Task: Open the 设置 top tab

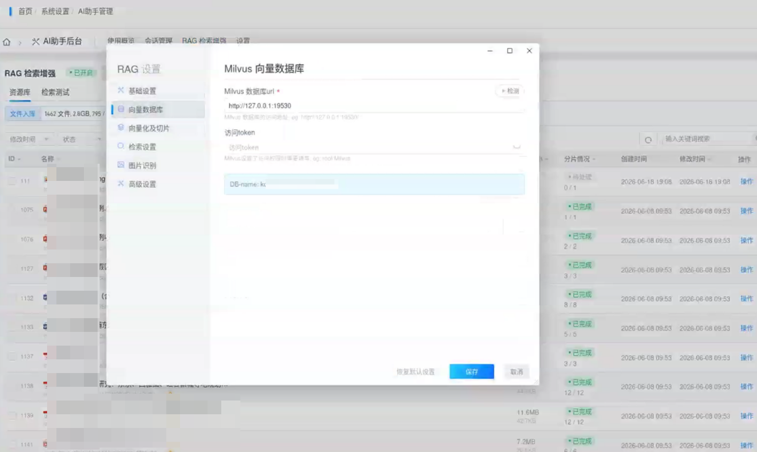Action: coord(243,40)
